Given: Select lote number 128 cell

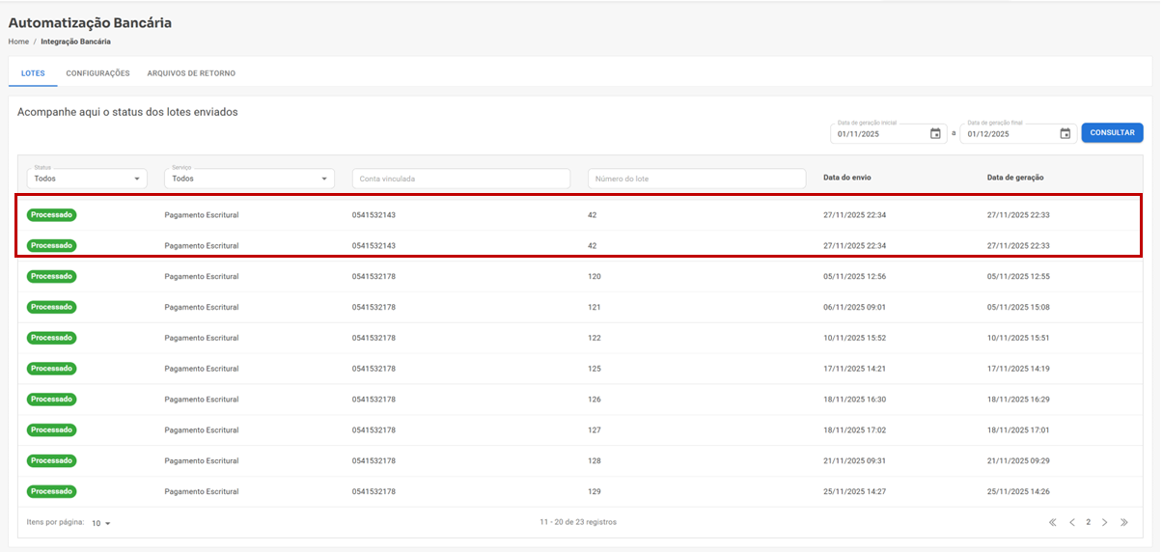Looking at the screenshot, I should click(594, 461).
